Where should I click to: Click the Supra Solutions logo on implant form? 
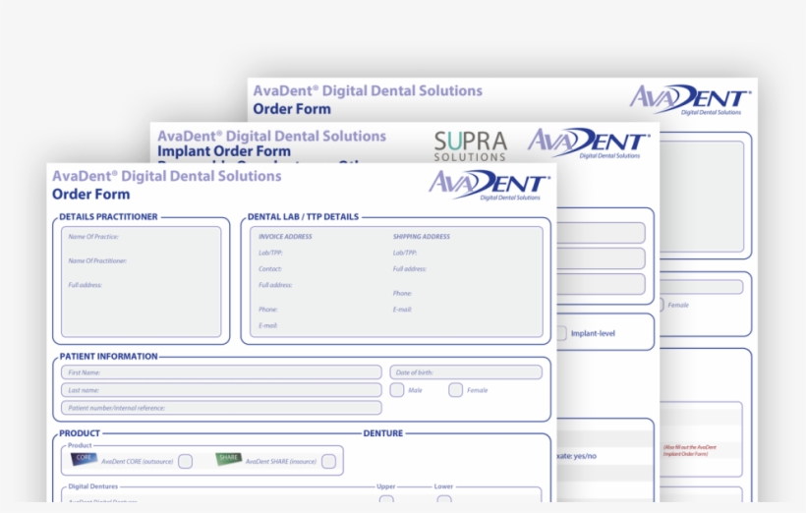471,146
